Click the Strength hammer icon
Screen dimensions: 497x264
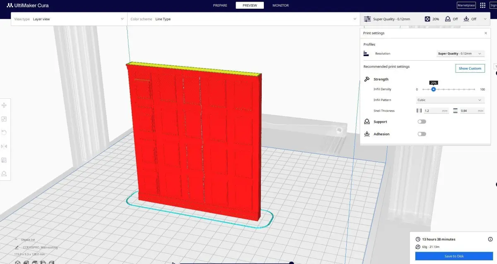pyautogui.click(x=367, y=79)
